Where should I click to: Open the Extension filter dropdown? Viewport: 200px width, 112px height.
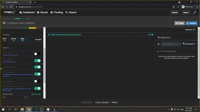[189, 44]
